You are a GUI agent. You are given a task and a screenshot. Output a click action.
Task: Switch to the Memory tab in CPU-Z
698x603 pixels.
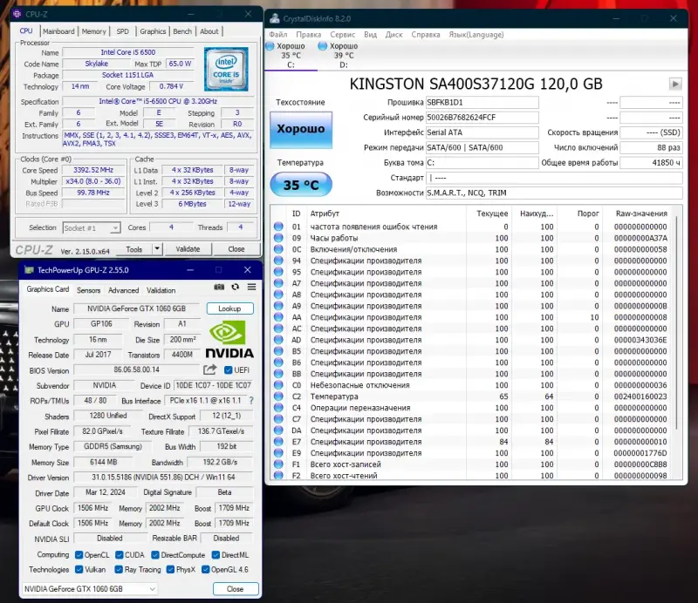point(94,31)
